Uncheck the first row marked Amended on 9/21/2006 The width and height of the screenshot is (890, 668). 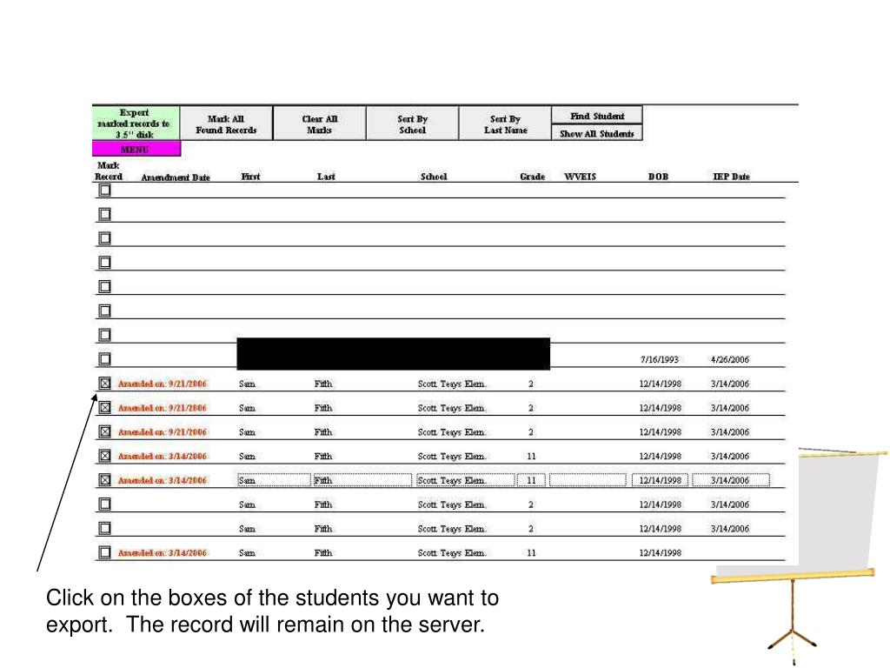[x=104, y=384]
